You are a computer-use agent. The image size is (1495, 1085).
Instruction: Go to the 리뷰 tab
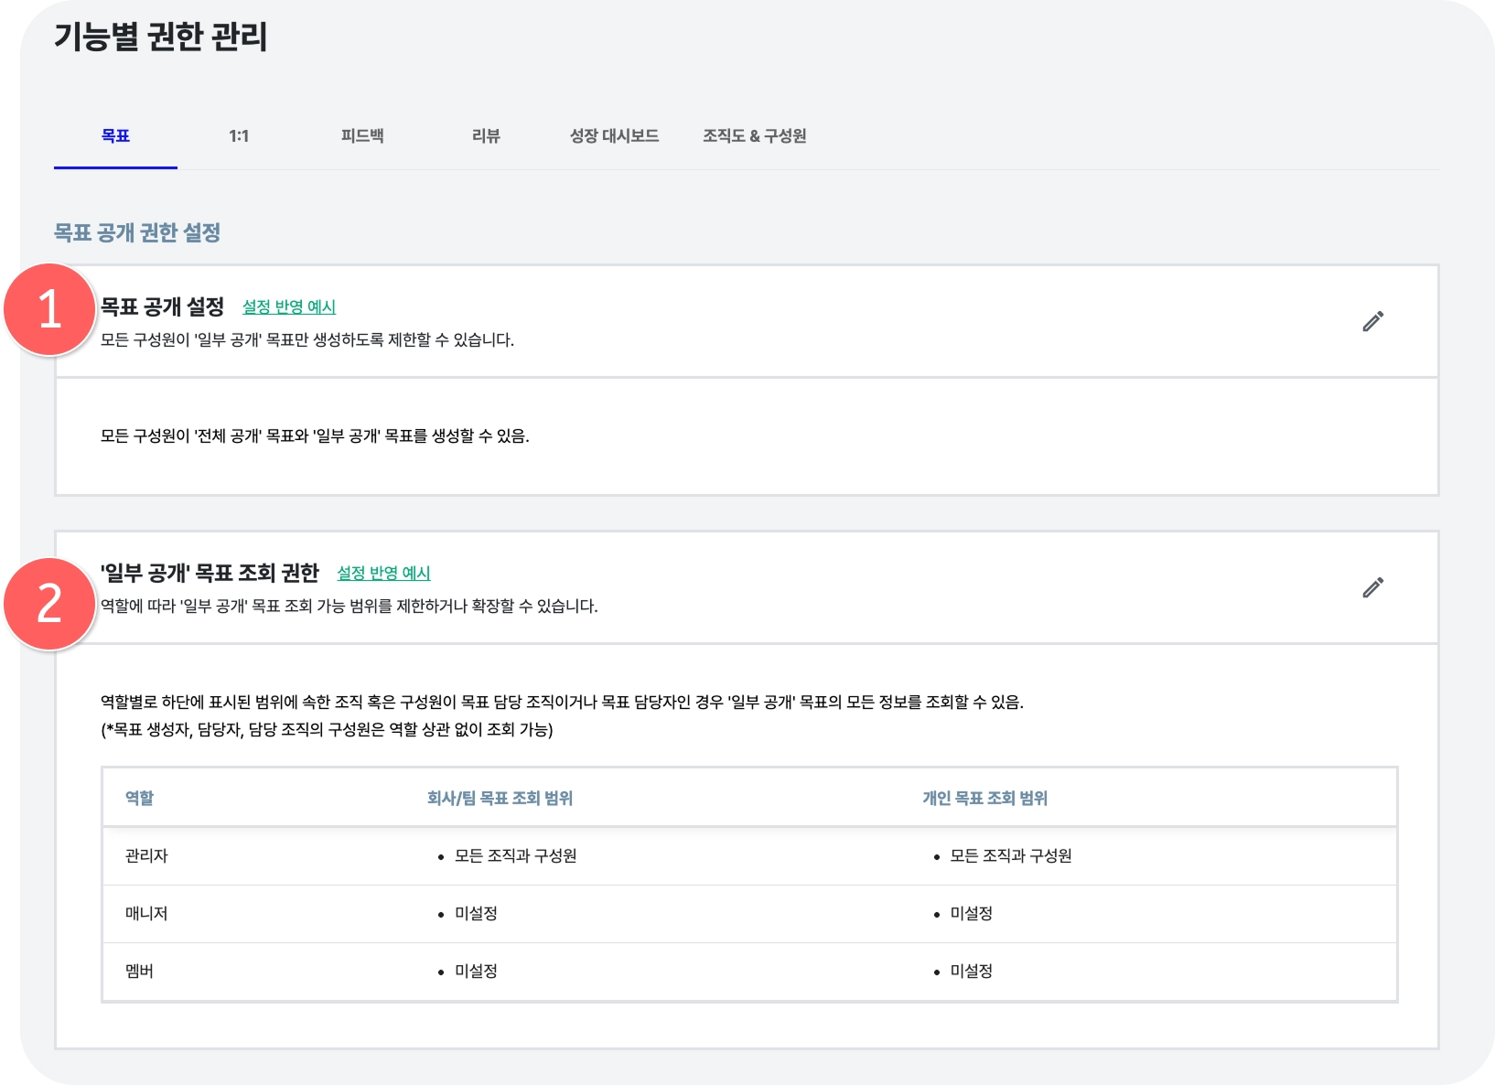click(x=486, y=136)
